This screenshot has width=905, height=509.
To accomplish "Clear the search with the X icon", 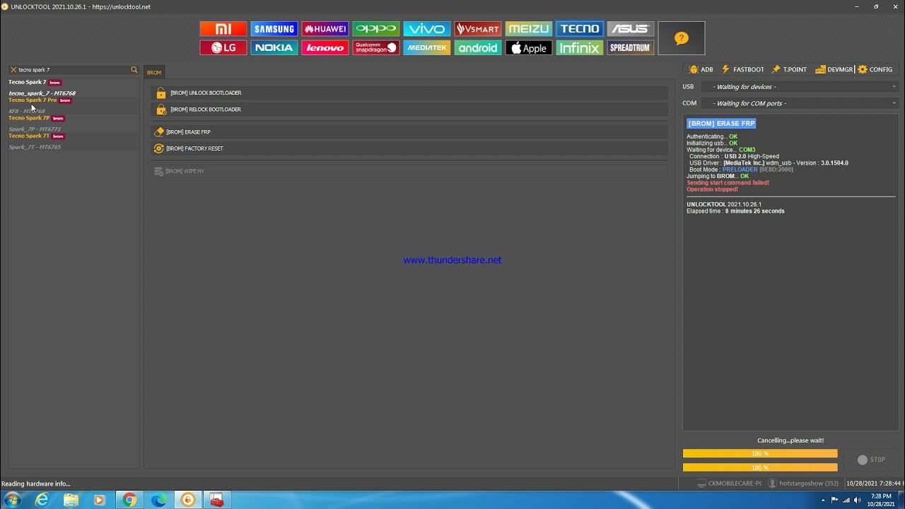I will pyautogui.click(x=13, y=70).
